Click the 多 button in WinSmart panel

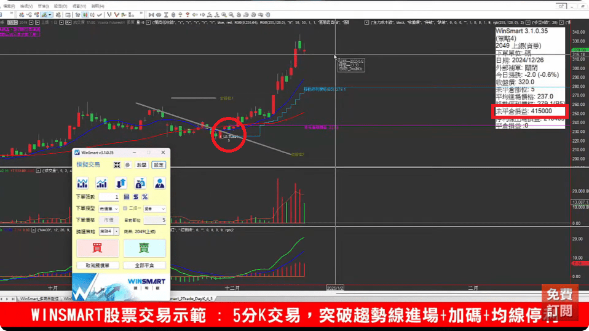(x=128, y=165)
